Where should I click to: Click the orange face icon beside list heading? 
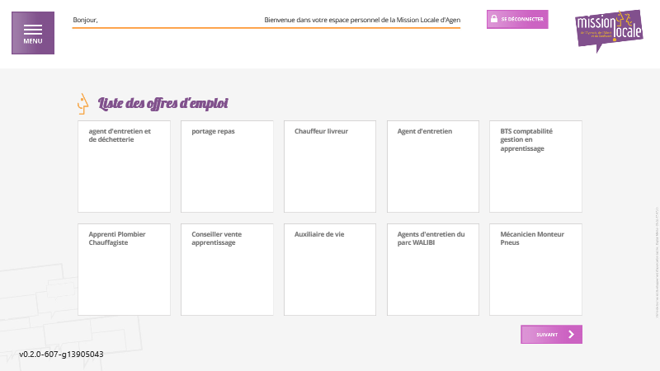coord(82,103)
